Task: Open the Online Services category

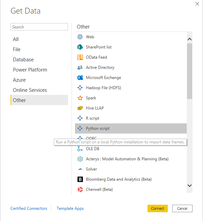Action: (39, 90)
